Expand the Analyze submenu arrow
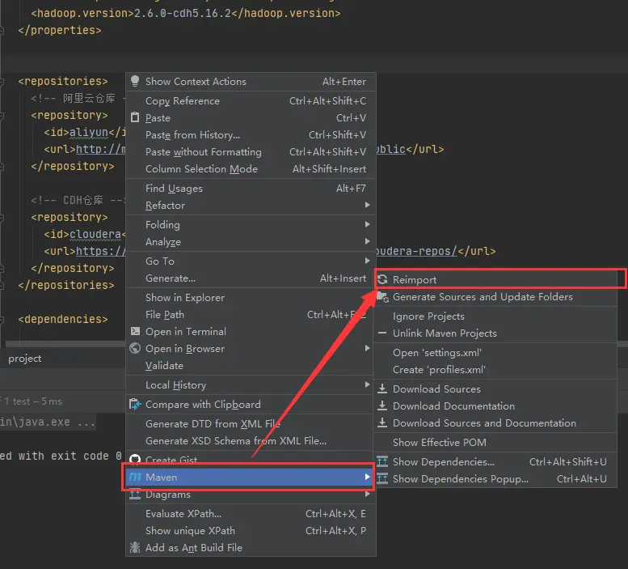The height and width of the screenshot is (569, 628). coord(367,241)
